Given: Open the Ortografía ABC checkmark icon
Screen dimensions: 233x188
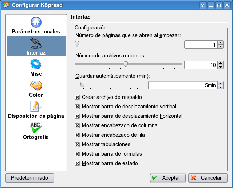Looking at the screenshot, I should (x=36, y=127).
